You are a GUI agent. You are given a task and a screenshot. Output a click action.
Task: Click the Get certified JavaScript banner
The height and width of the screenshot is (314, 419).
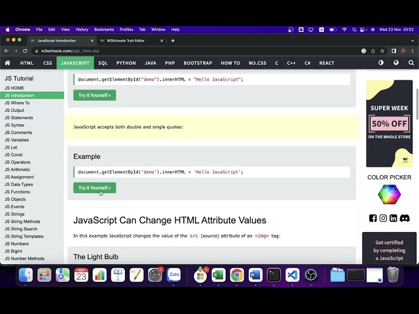click(390, 249)
